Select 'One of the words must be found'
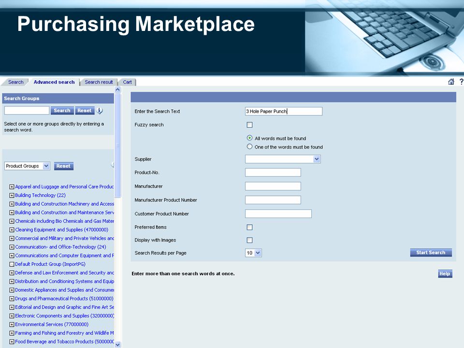Image resolution: width=464 pixels, height=348 pixels. click(x=250, y=146)
